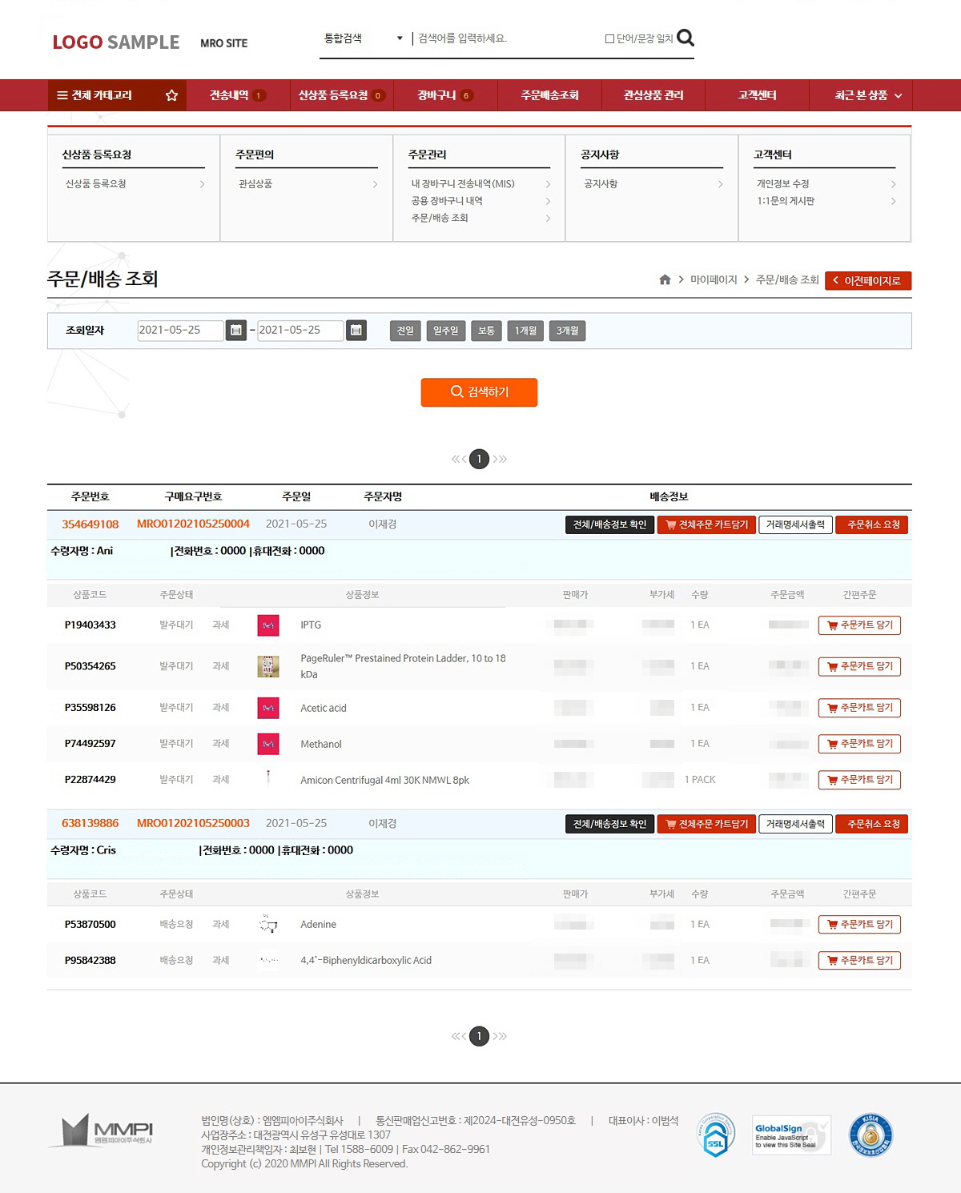Request cancellation via 주문취소 요청 button
Viewport: 961px width, 1193px height.
point(872,524)
